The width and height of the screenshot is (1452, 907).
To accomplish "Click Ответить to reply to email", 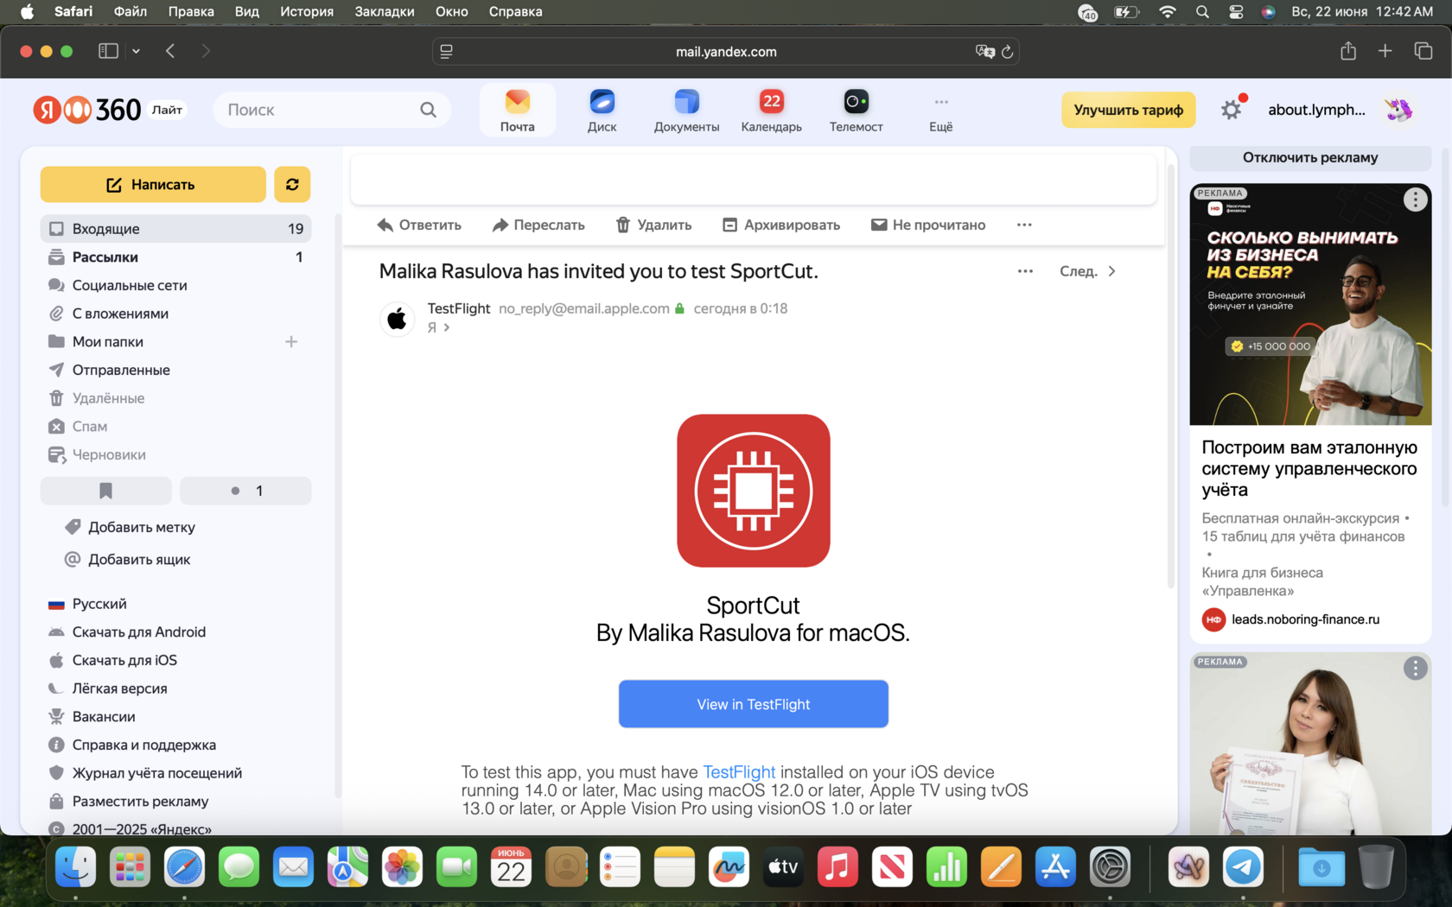I will pyautogui.click(x=419, y=225).
